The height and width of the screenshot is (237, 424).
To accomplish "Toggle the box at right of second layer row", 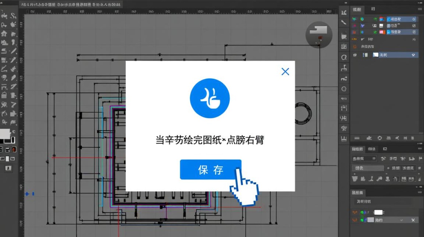I will (414, 26).
